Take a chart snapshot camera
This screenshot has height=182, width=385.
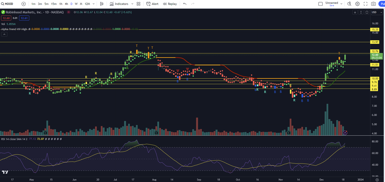point(373,4)
